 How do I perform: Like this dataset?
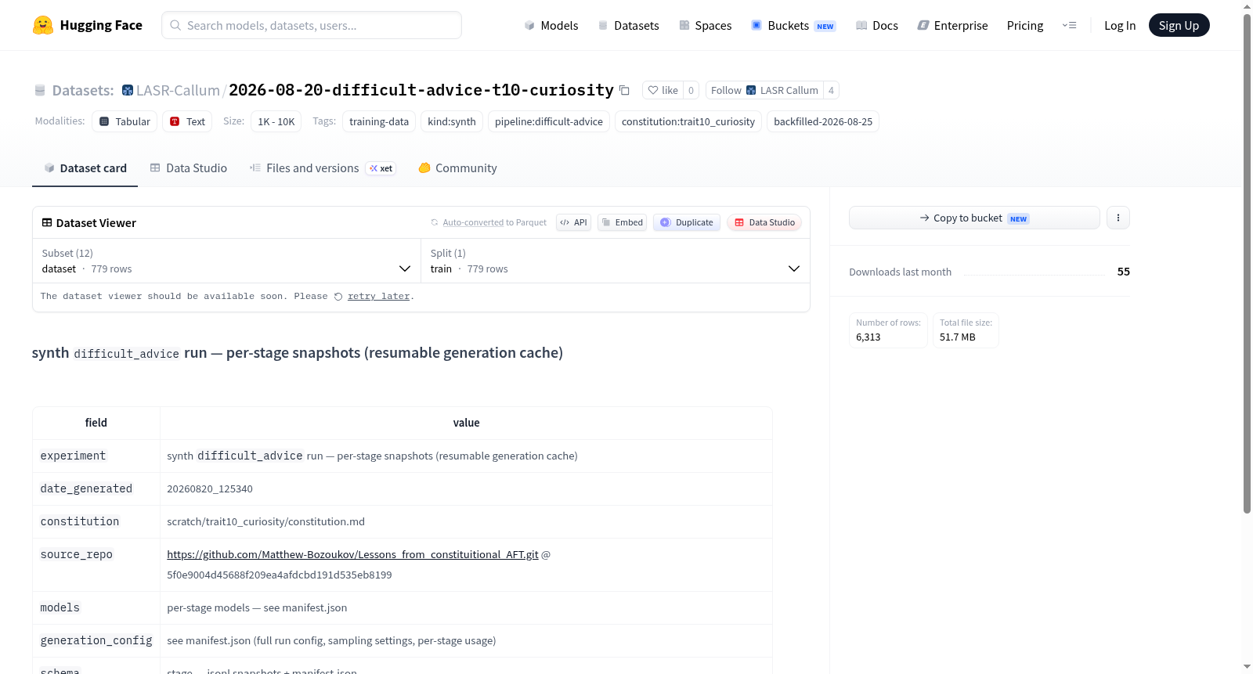(x=663, y=90)
